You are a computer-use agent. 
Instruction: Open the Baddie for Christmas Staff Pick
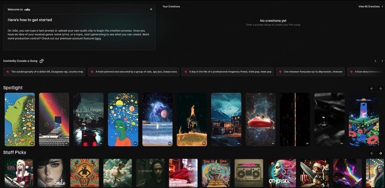183,173
